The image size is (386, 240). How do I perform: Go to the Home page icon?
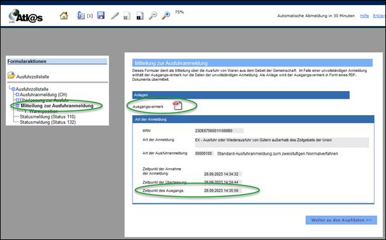tap(64, 16)
